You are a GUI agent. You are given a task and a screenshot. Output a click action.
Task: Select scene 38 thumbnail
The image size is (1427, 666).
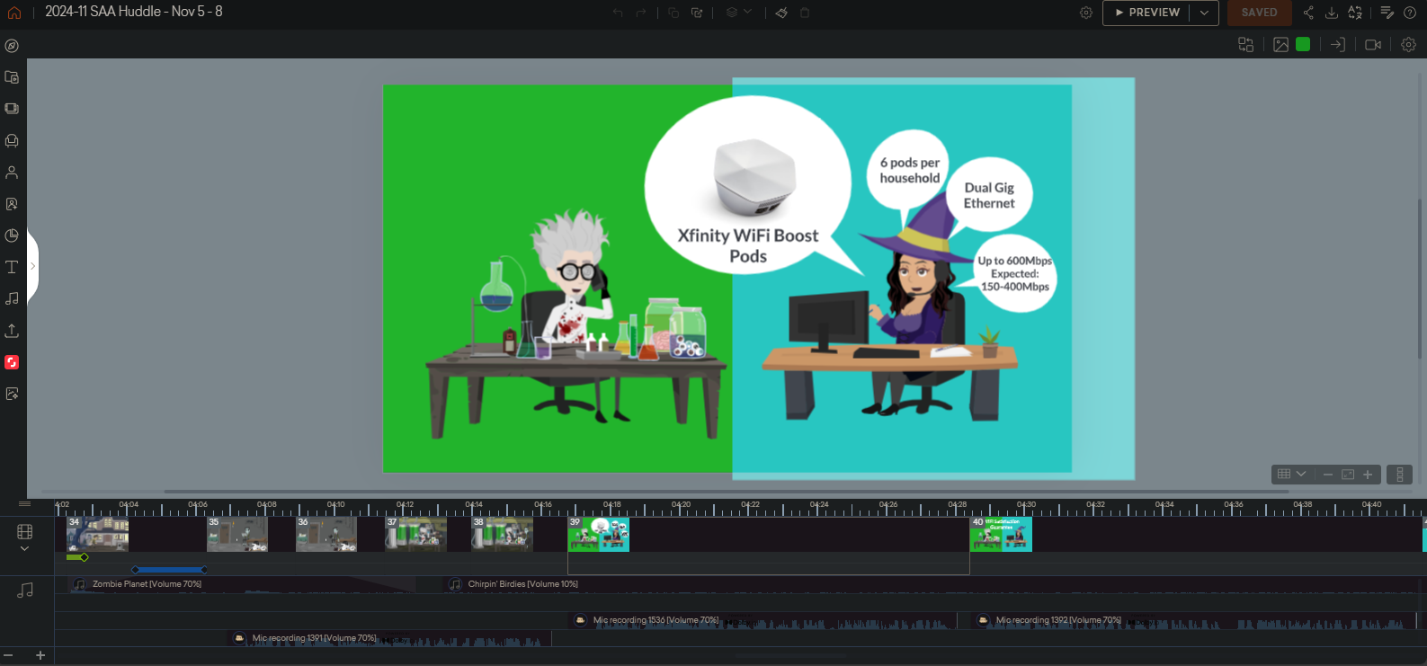pos(503,534)
